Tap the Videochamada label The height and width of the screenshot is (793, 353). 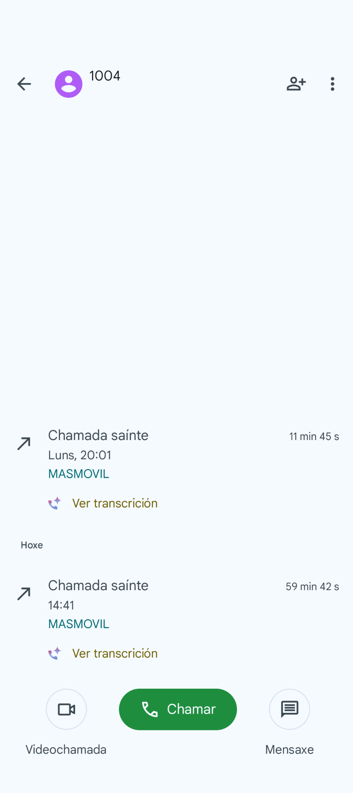coord(66,750)
